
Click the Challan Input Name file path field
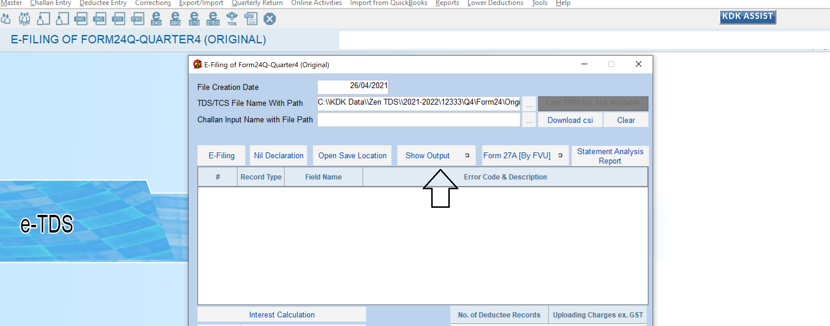click(x=418, y=120)
